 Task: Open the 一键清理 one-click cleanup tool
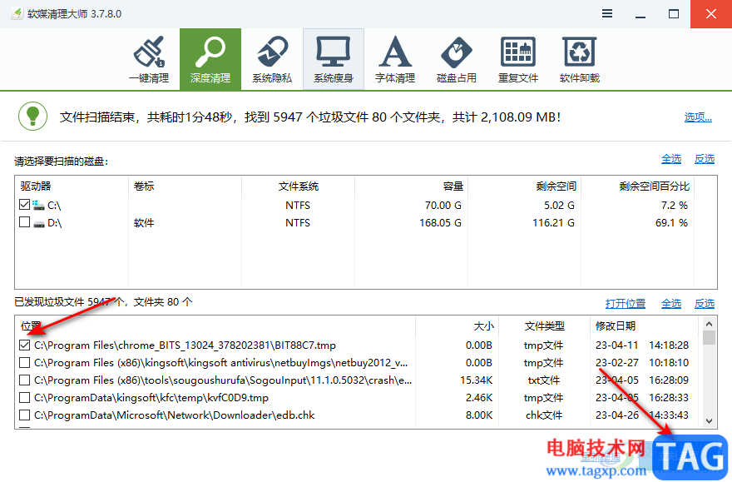click(x=149, y=59)
